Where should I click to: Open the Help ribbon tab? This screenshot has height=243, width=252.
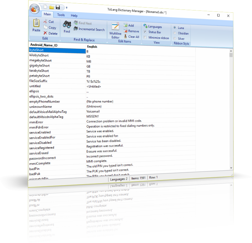coord(74,16)
